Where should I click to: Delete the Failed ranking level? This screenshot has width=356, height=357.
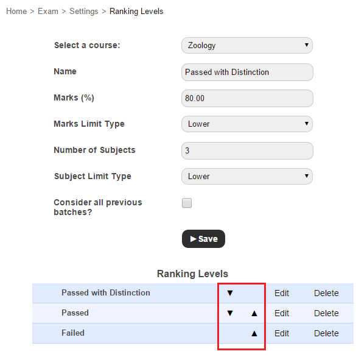point(326,333)
